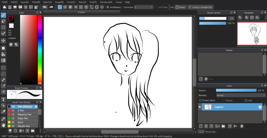Open Layer1 settings gear icon

(260, 107)
